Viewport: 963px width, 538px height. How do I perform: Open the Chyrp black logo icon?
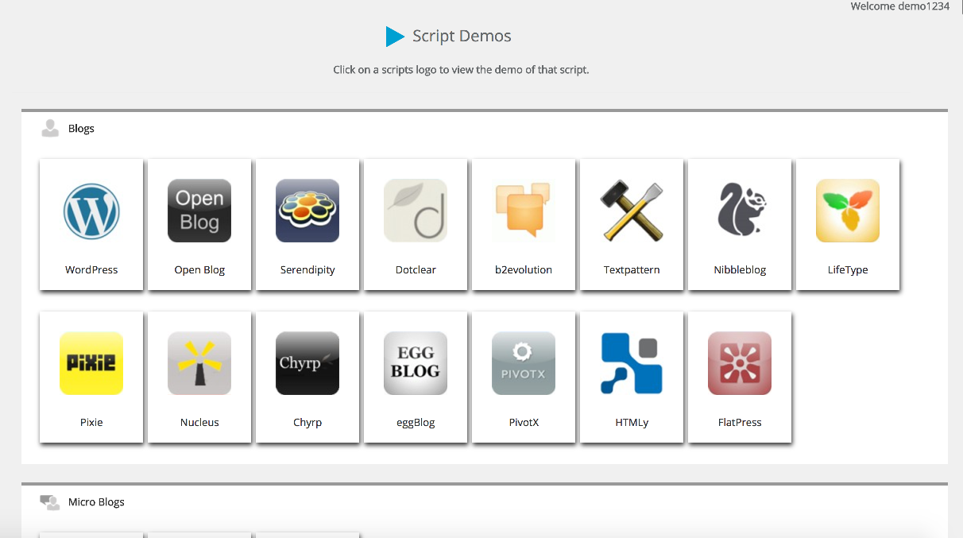307,363
